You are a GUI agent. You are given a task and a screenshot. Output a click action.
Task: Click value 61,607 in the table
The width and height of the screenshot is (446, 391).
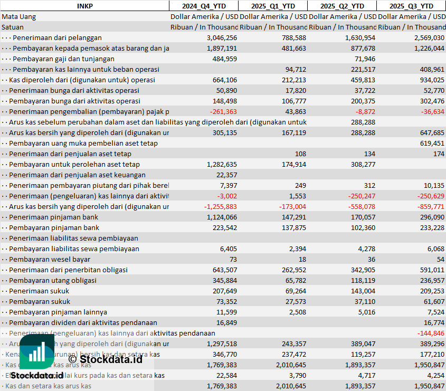(x=434, y=301)
